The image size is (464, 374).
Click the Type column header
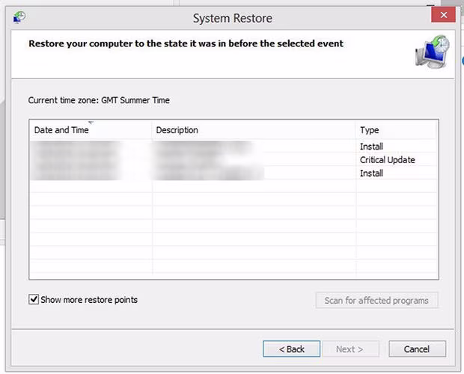(x=370, y=130)
